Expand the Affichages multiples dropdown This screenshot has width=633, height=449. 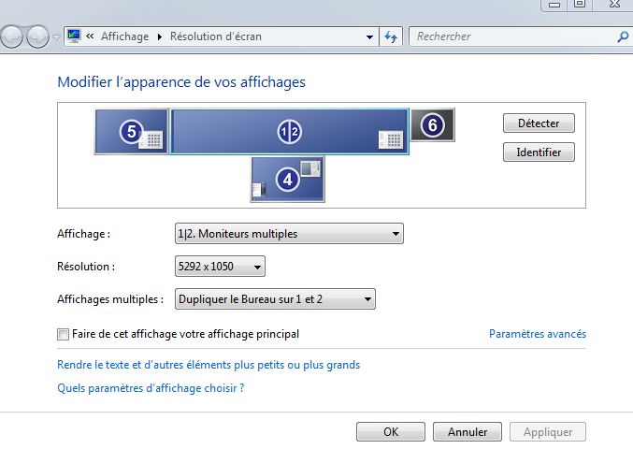[275, 298]
